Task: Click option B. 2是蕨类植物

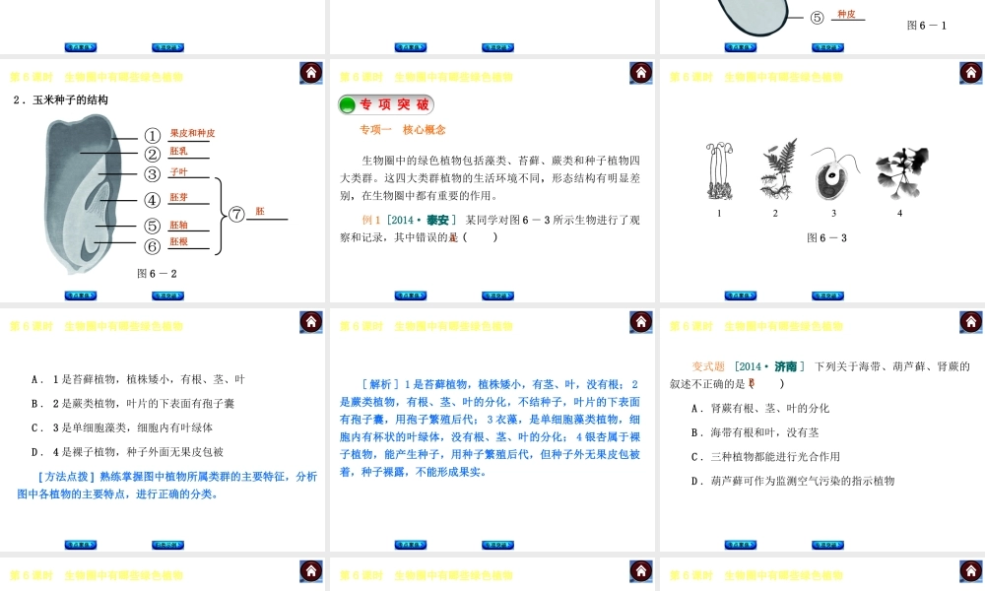Action: click(133, 403)
